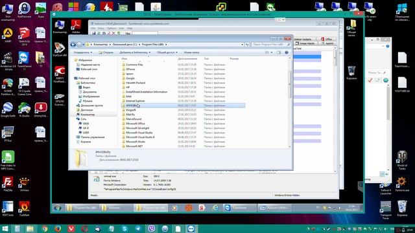Open Factorio.exe desktop icon
Screen dimensions: 415x233
click(x=402, y=184)
